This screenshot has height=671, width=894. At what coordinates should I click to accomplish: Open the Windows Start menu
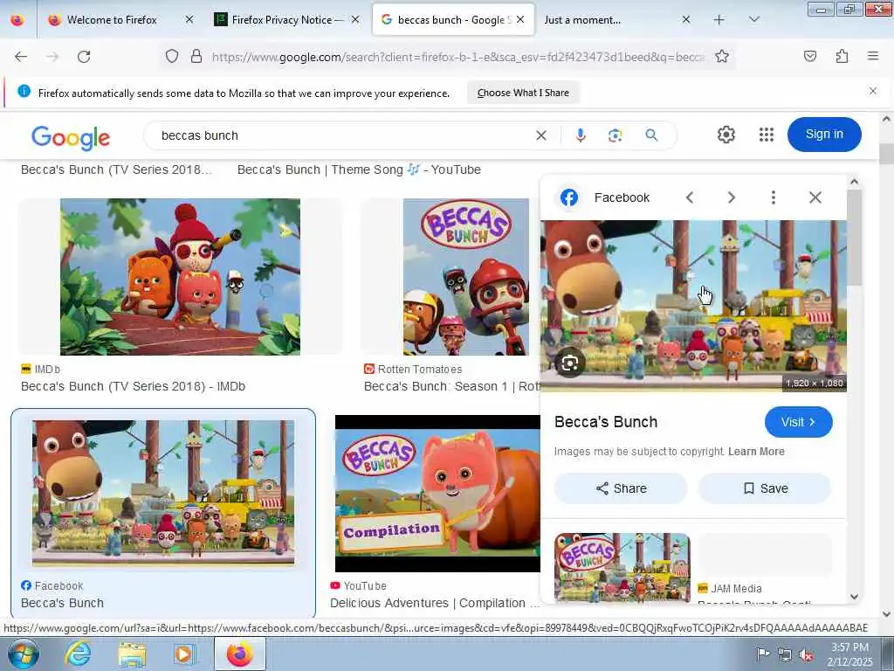click(x=23, y=654)
